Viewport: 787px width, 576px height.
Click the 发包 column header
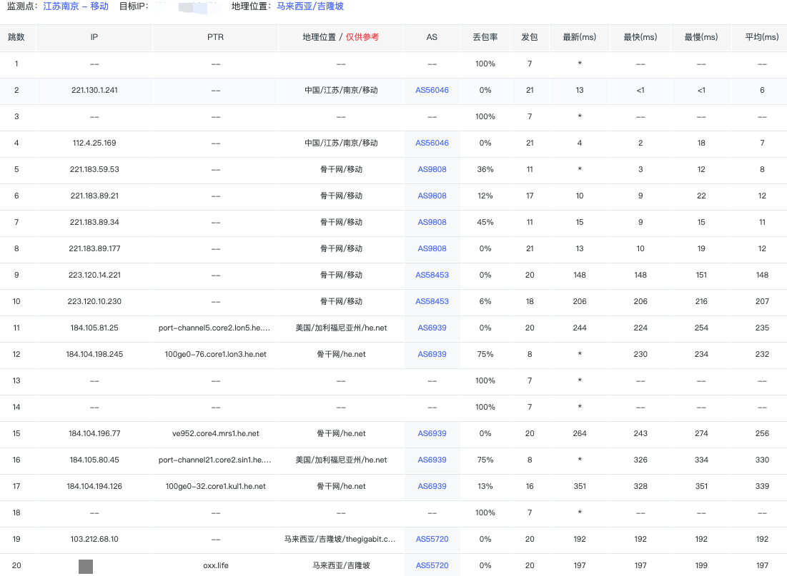(530, 37)
